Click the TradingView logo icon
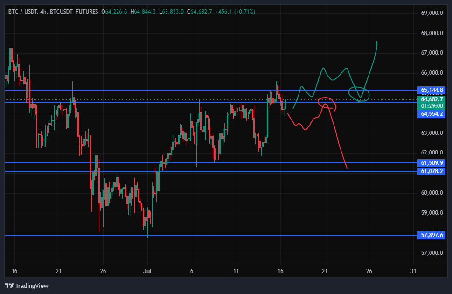This screenshot has height=294, width=452. coord(9,286)
